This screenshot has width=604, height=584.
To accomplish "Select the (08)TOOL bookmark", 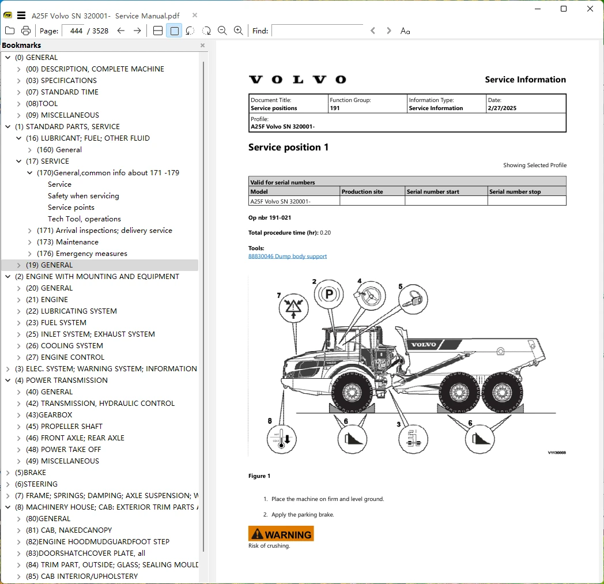I will [x=41, y=104].
